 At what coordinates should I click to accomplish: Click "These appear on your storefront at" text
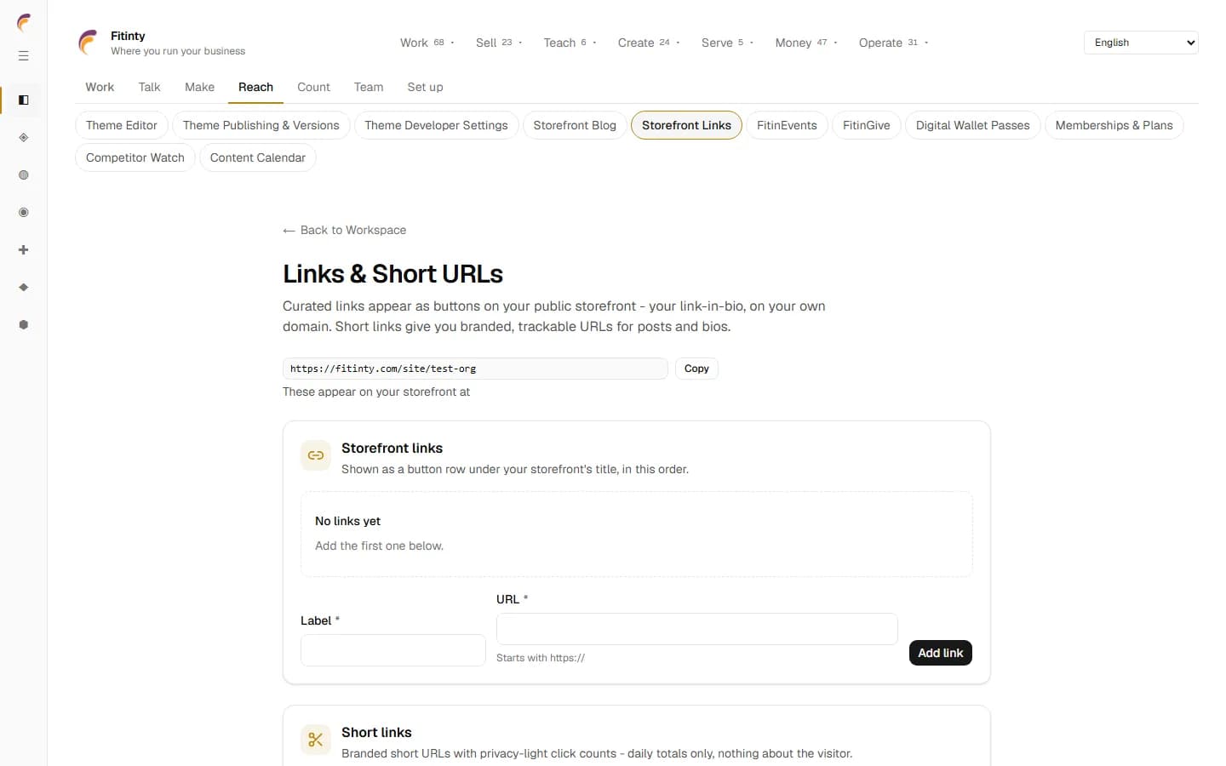(376, 392)
